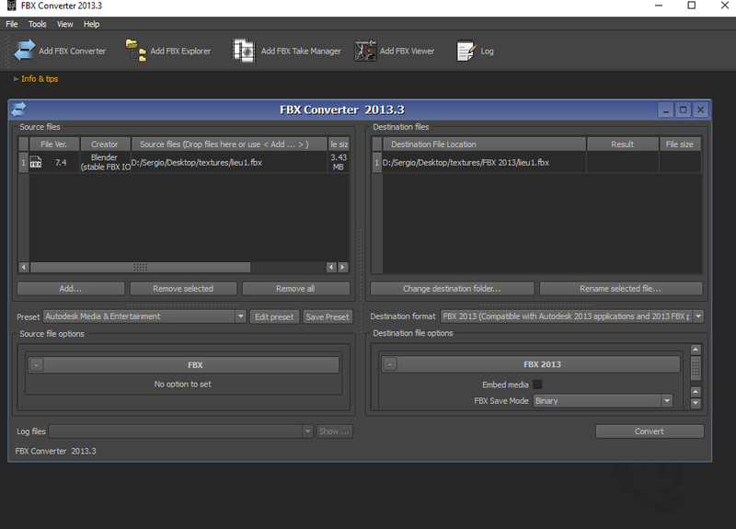This screenshot has height=529, width=736.
Task: Open the Tools menu
Action: (37, 24)
